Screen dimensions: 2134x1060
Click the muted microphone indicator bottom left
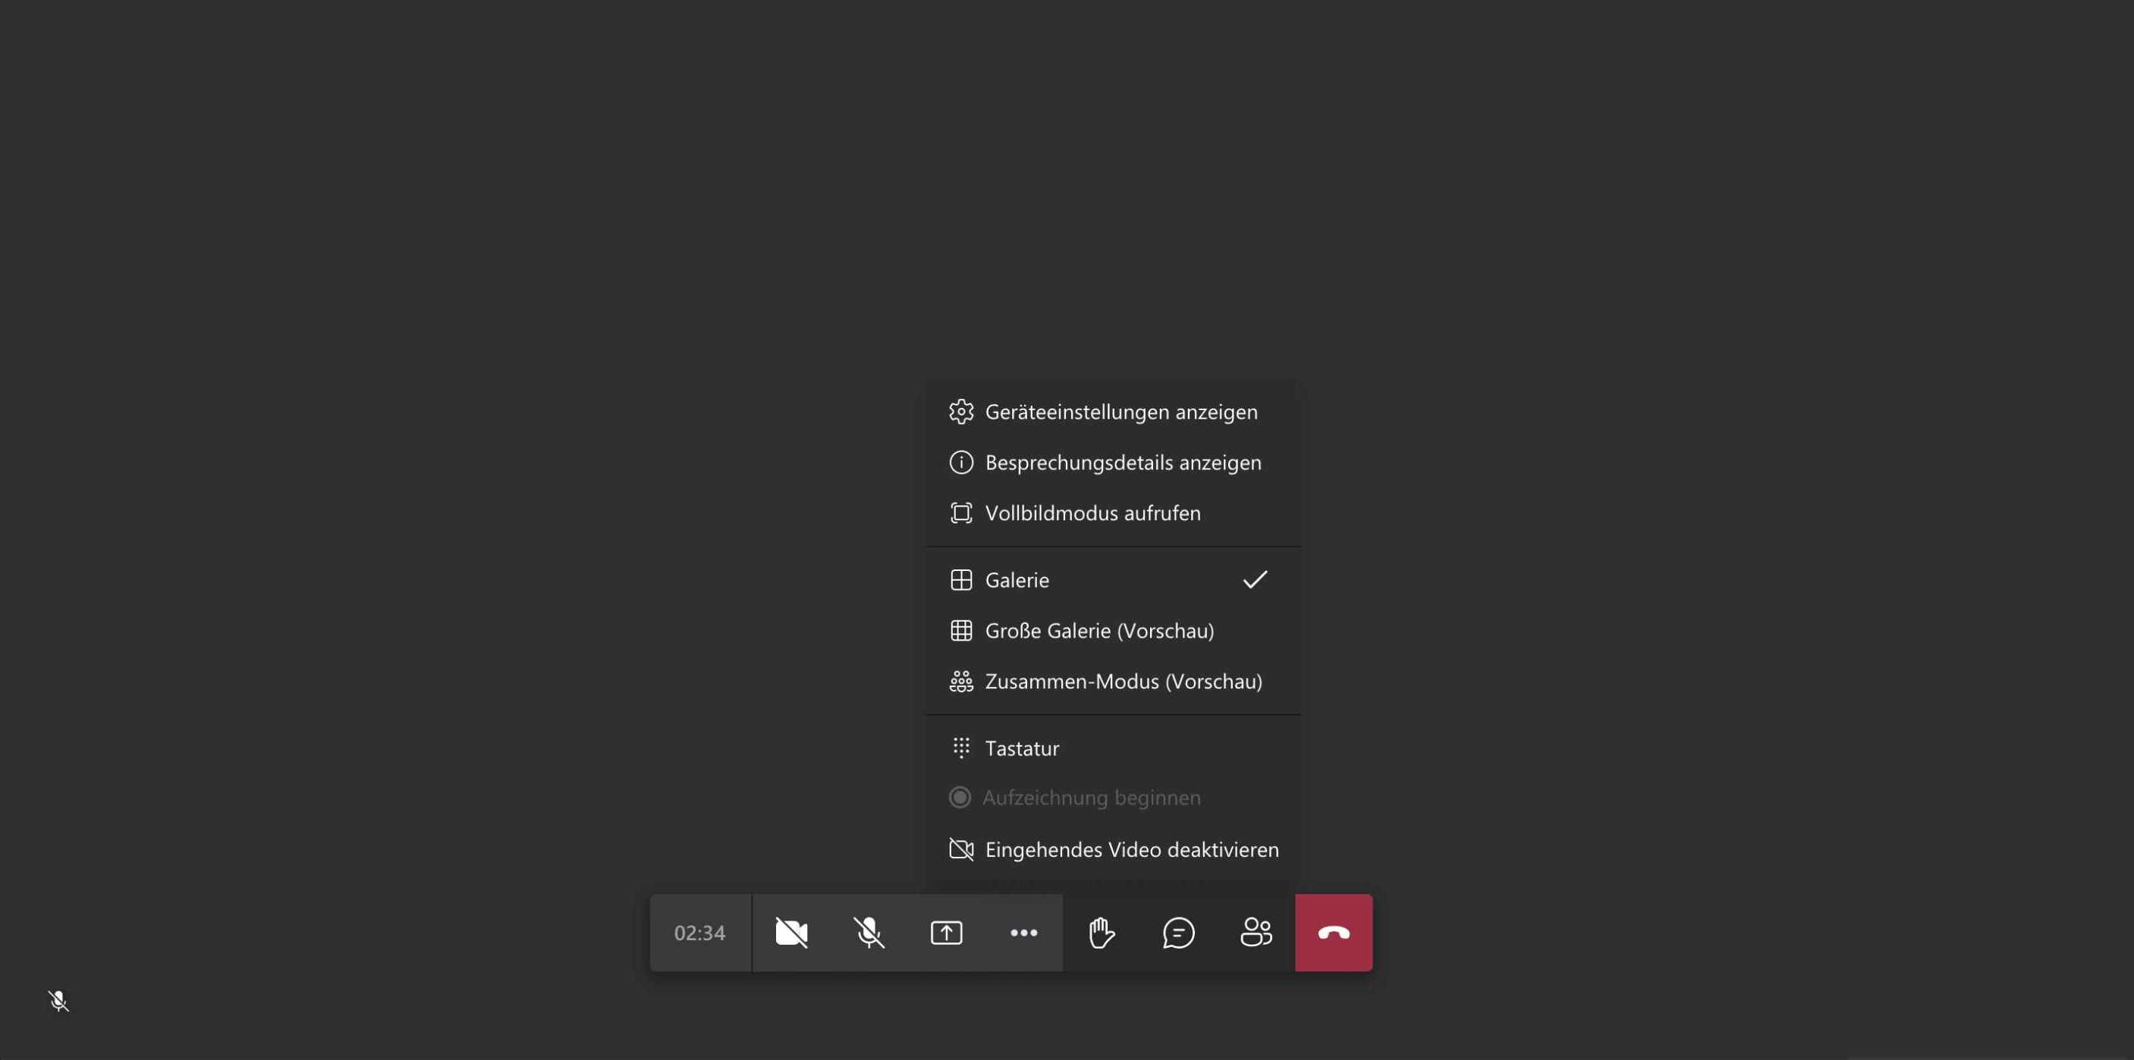(58, 1001)
